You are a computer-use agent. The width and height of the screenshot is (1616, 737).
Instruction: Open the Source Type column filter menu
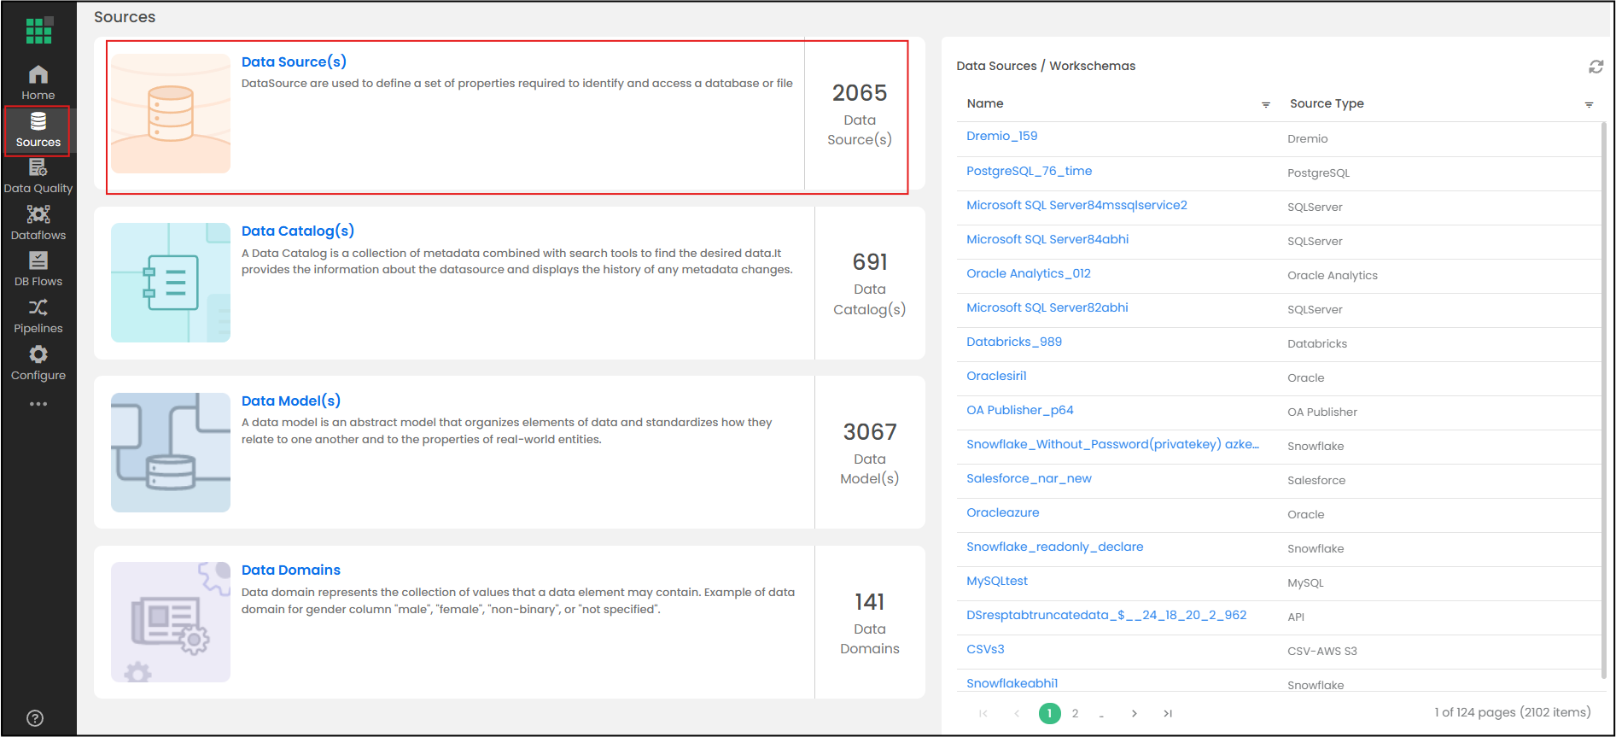coord(1589,104)
